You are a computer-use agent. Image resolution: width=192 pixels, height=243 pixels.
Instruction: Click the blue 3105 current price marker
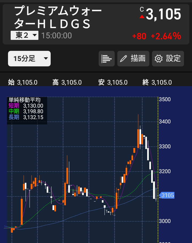(167, 195)
